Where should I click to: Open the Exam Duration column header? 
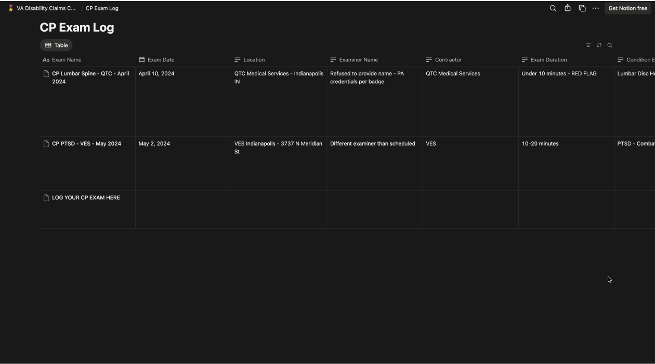(566, 60)
